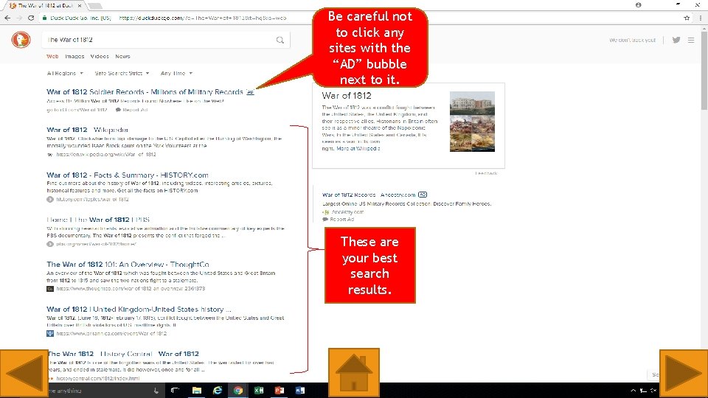Open Excel in taskbar
The height and width of the screenshot is (398, 708).
pyautogui.click(x=259, y=391)
